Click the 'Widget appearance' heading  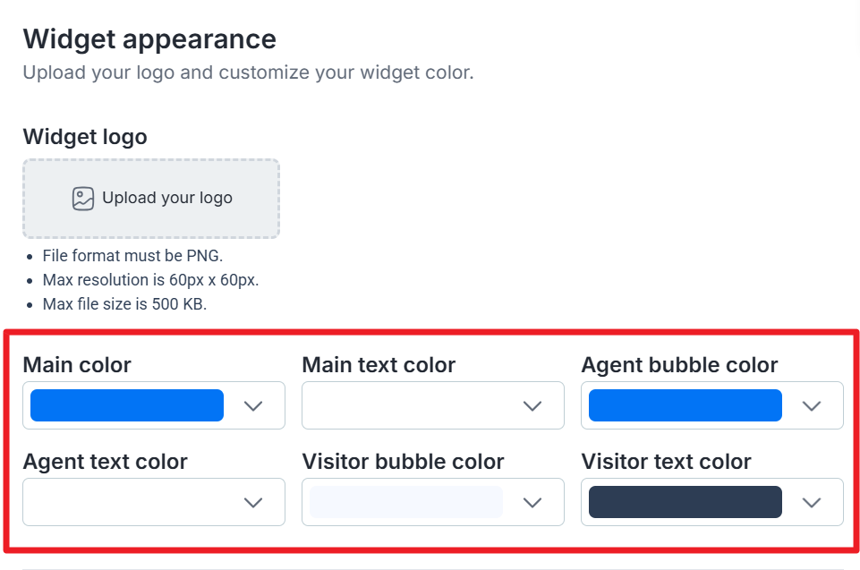click(149, 39)
